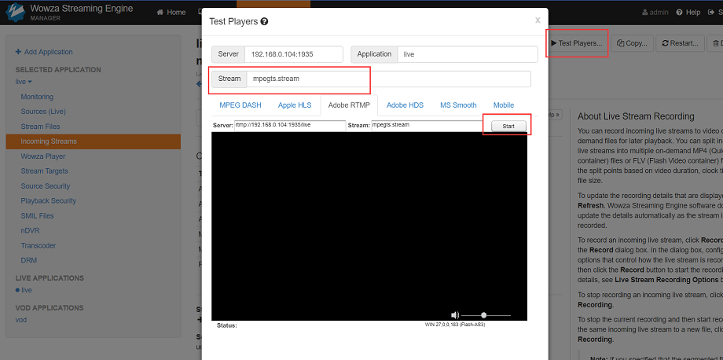Image resolution: width=723 pixels, height=360 pixels.
Task: Open Stream Targets in the sidebar
Action: (x=44, y=171)
